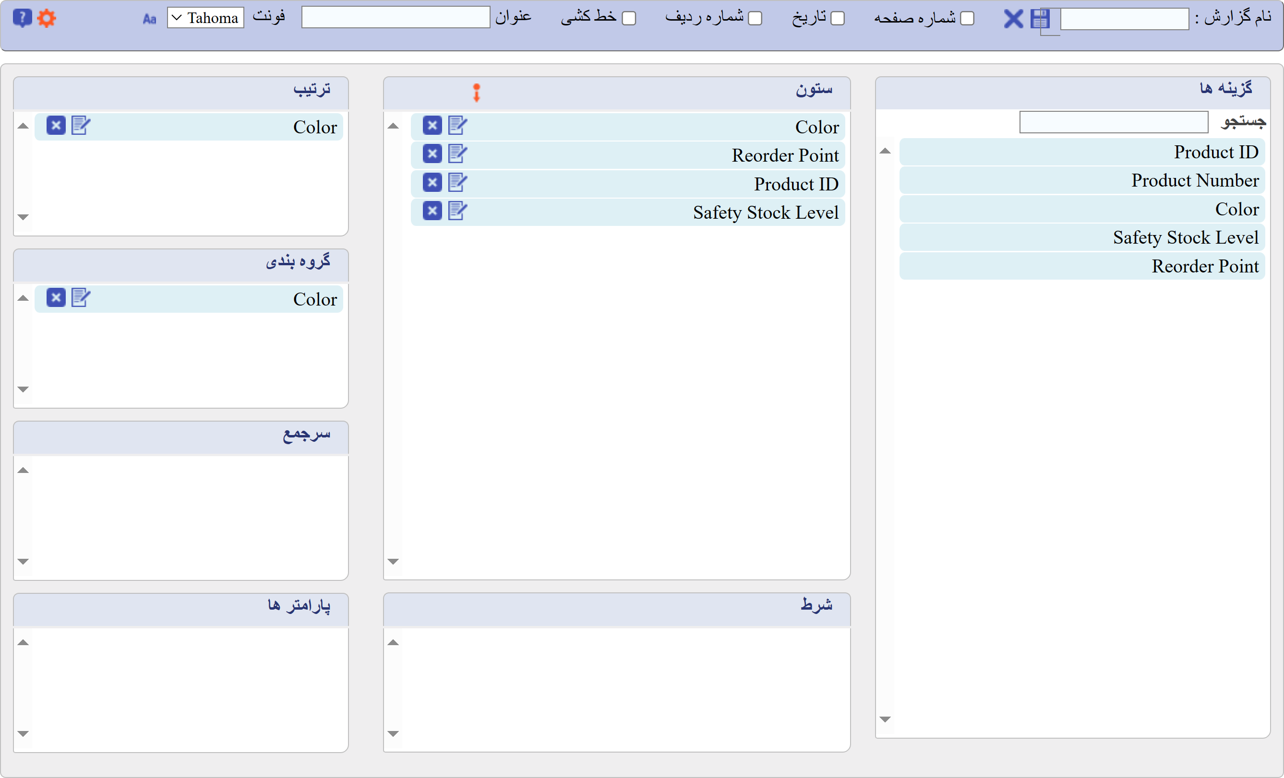Click the font size Aa icon
This screenshot has width=1284, height=778.
click(150, 18)
